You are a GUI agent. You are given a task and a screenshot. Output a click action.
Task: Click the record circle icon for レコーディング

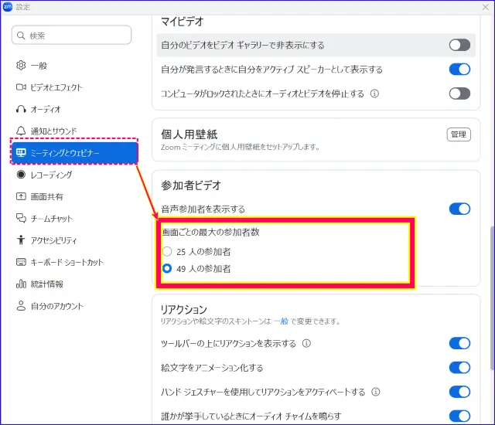pyautogui.click(x=21, y=175)
